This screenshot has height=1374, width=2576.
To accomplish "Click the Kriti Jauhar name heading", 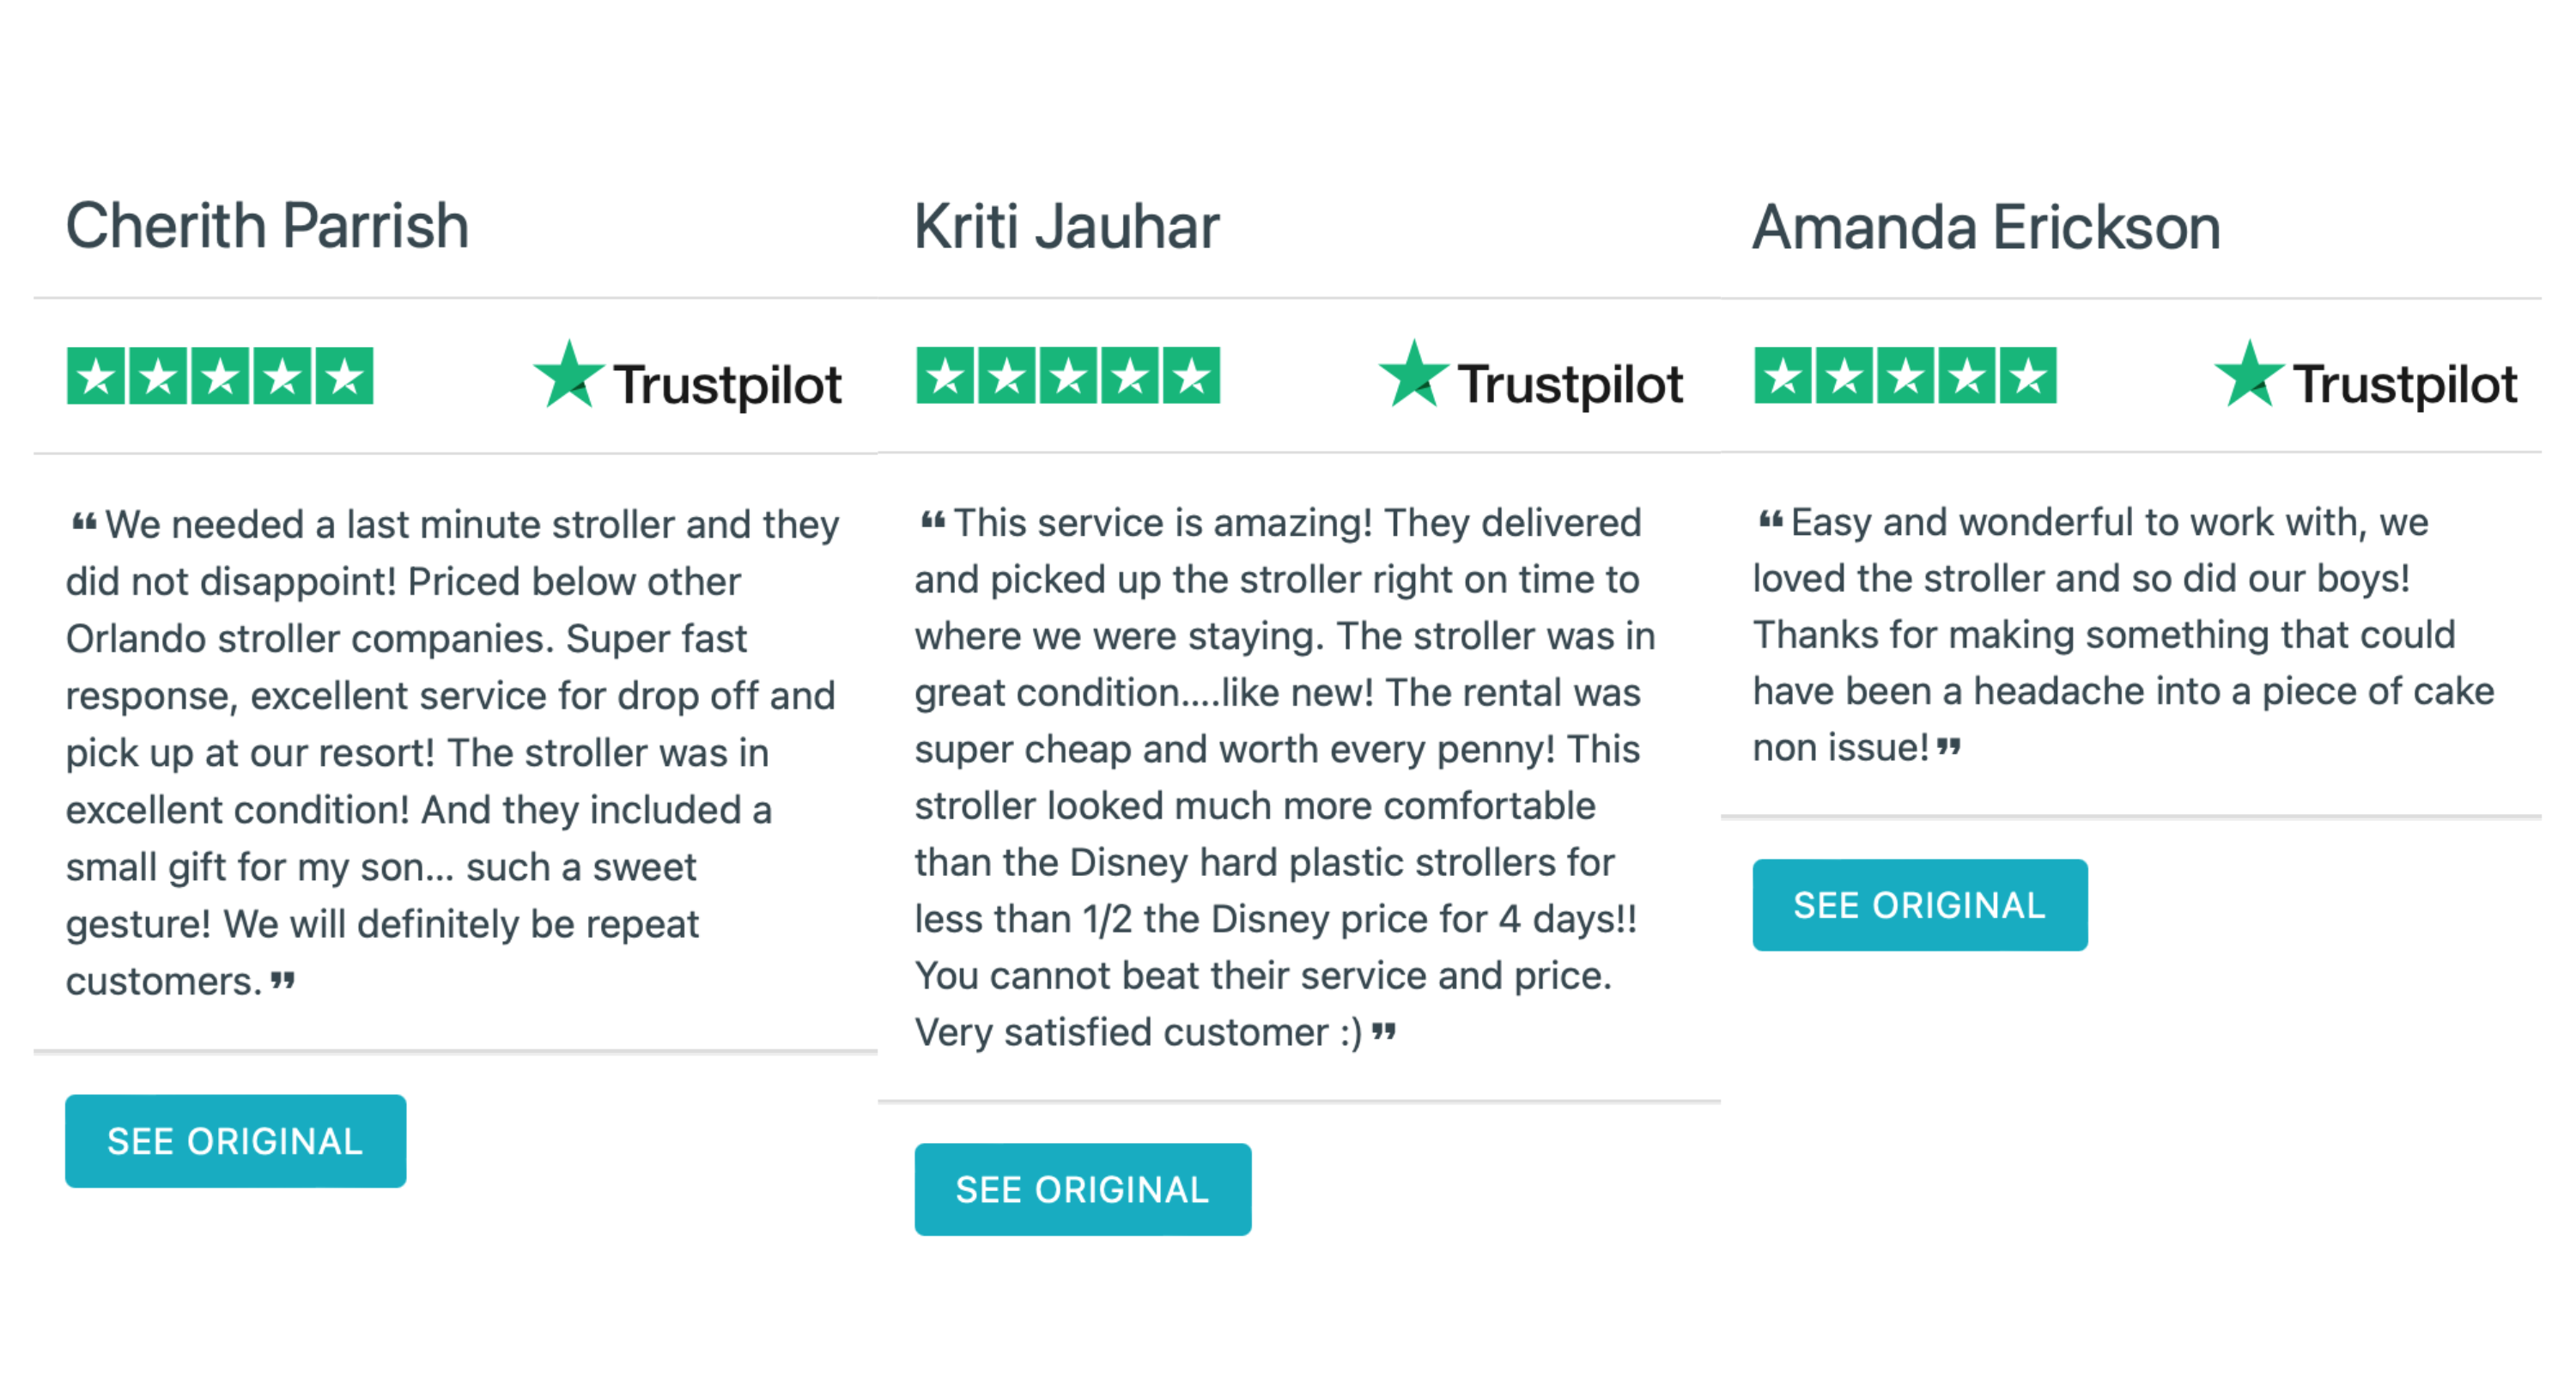I will pyautogui.click(x=1066, y=227).
